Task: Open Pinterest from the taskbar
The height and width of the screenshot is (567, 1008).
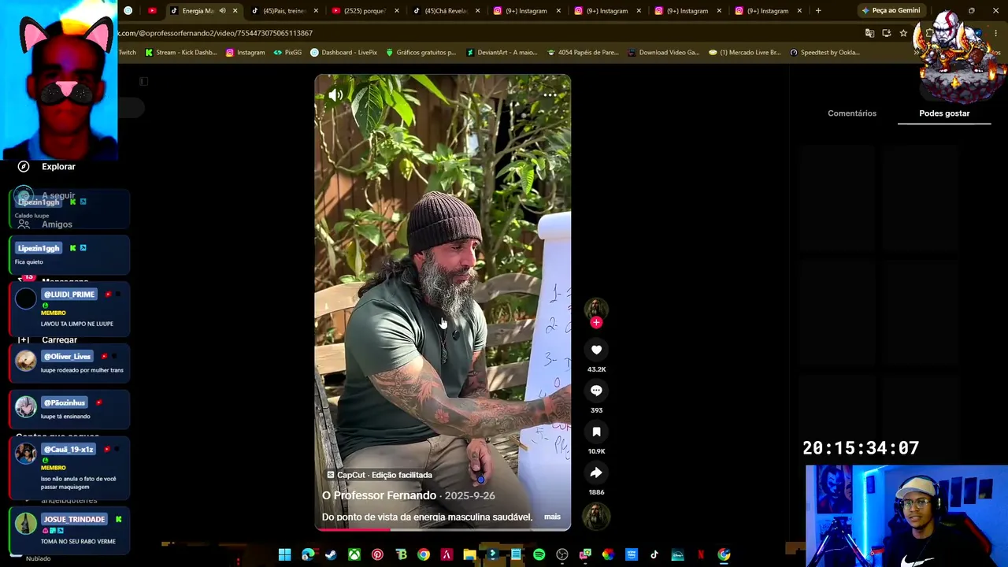Action: point(377,554)
